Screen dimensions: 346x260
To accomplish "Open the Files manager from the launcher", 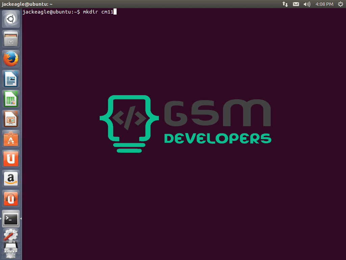I will pos(11,39).
